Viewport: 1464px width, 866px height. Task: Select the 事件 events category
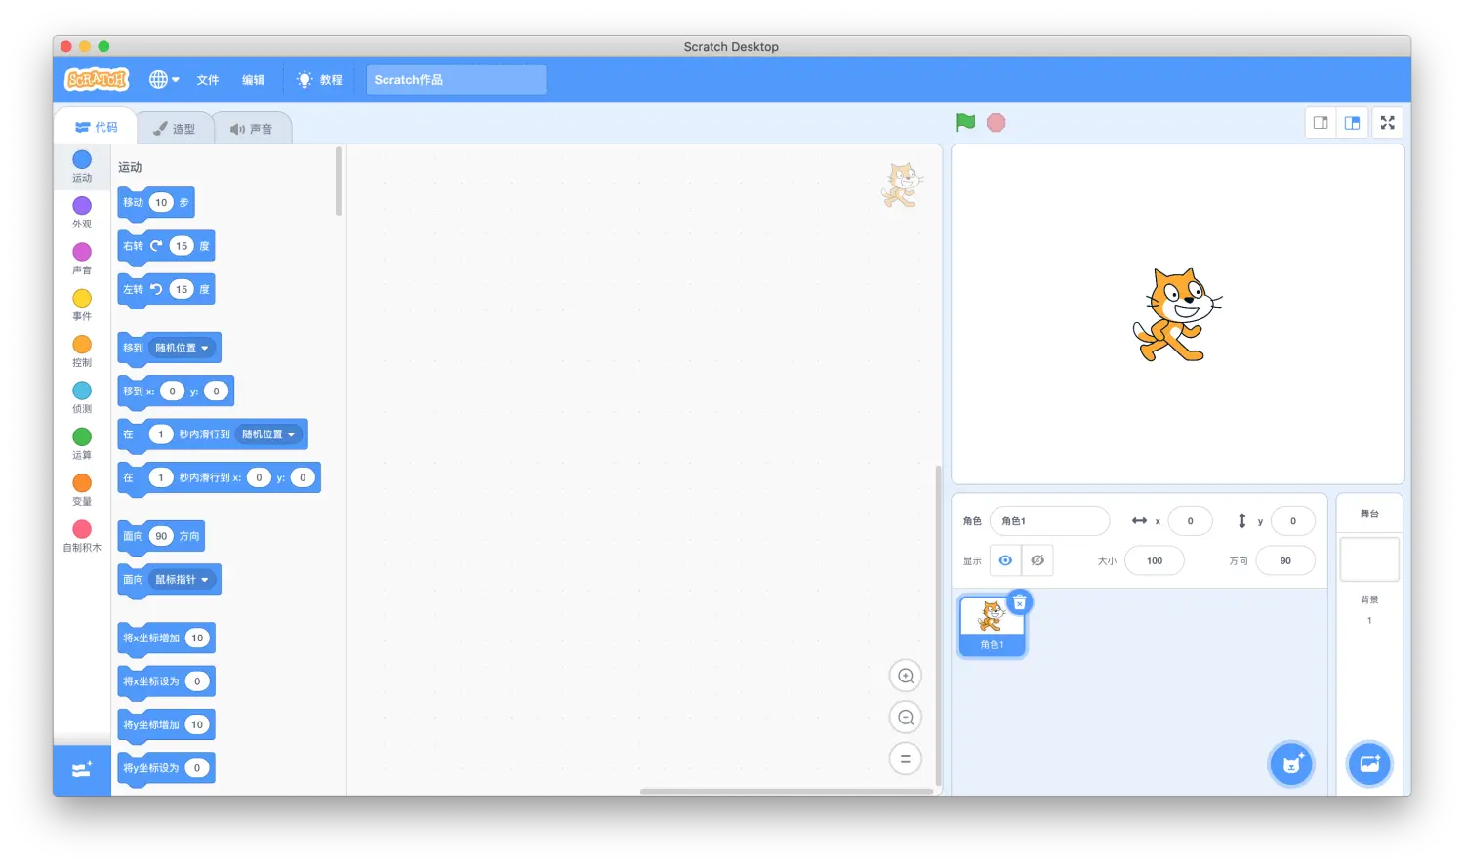pyautogui.click(x=82, y=305)
